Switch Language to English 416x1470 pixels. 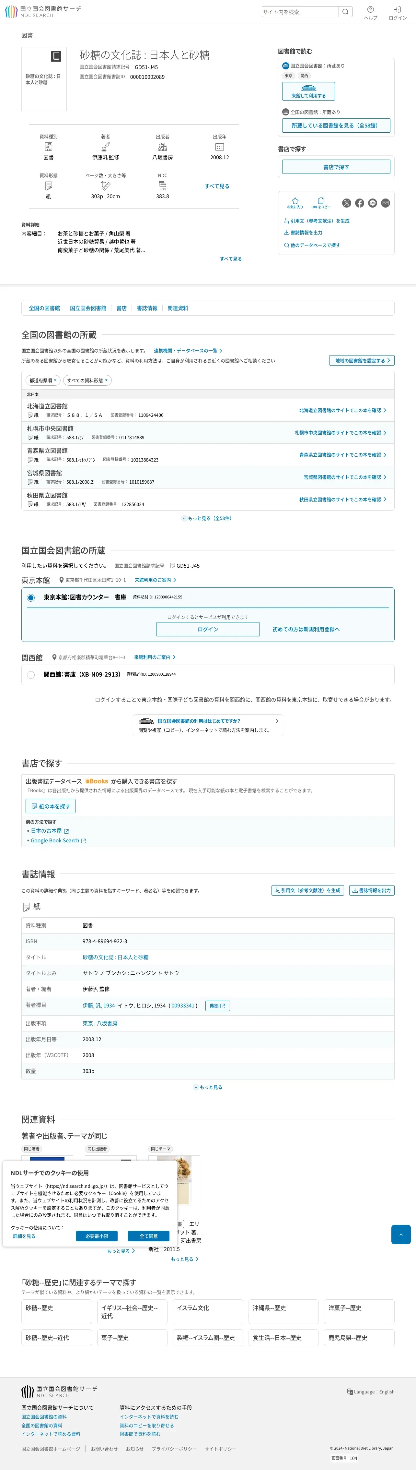pyautogui.click(x=370, y=1392)
